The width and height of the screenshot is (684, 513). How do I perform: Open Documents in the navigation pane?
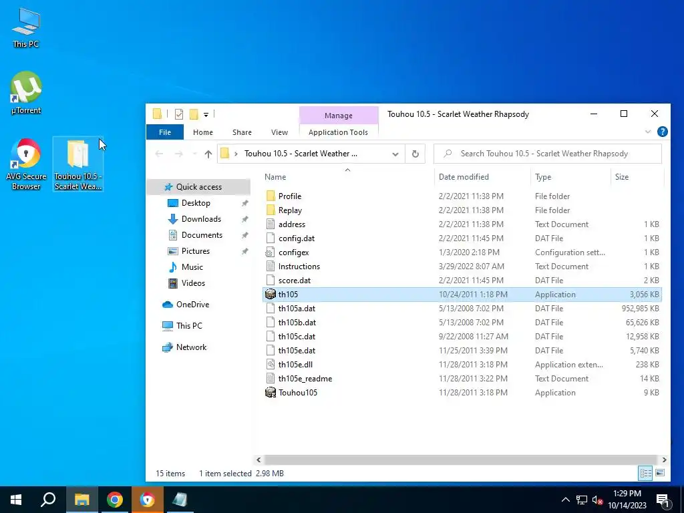tap(202, 235)
